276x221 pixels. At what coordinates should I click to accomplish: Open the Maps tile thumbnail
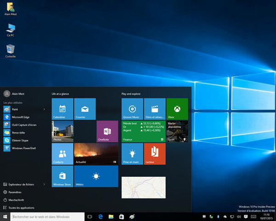(x=144, y=187)
